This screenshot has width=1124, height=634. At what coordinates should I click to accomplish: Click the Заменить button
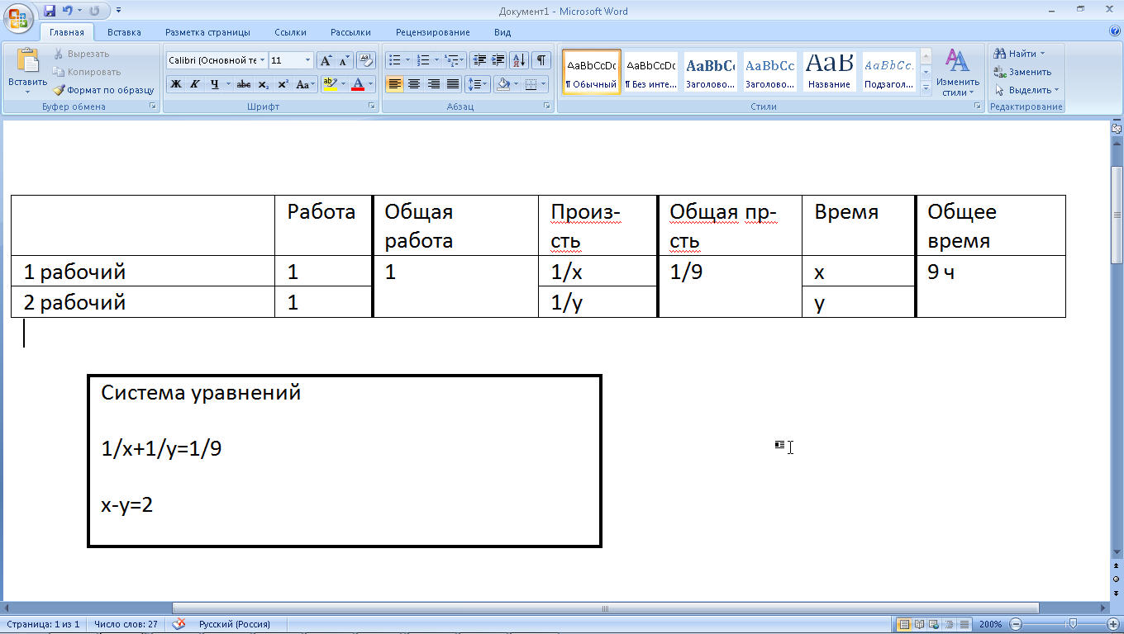1022,72
